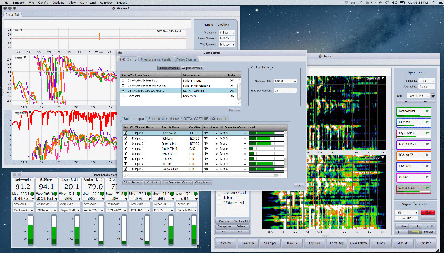The width and height of the screenshot is (444, 253).
Task: Click the Signal Generator level field
Action: point(407,218)
